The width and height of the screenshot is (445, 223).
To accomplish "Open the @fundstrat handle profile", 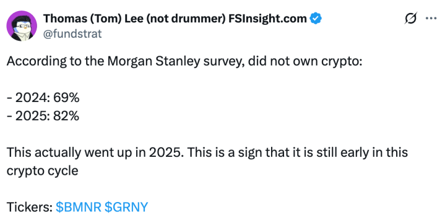I will pos(72,34).
